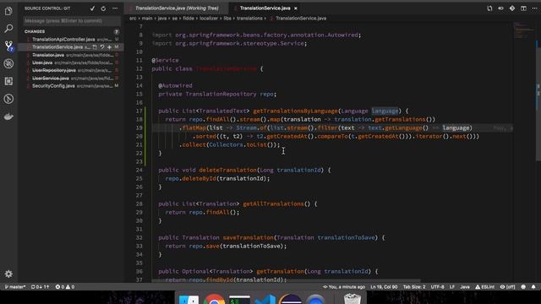
Task: Open the Explorer view in activity bar
Action: pyautogui.click(x=8, y=11)
